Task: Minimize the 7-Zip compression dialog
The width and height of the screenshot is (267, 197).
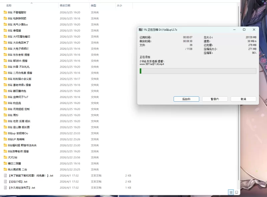Action: (234, 30)
